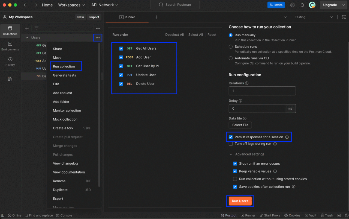
Task: Choose Generate tests in the context menu
Action: click(64, 75)
